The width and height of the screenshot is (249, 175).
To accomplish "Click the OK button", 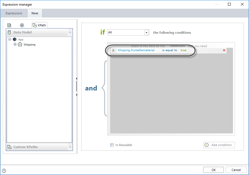I will pyautogui.click(x=213, y=170).
